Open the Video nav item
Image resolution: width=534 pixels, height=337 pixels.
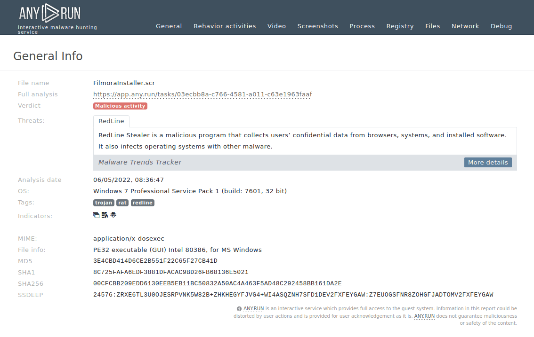pyautogui.click(x=276, y=26)
